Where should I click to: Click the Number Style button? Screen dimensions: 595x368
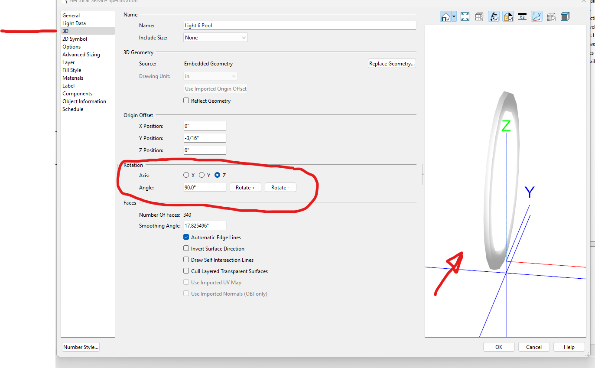point(81,347)
